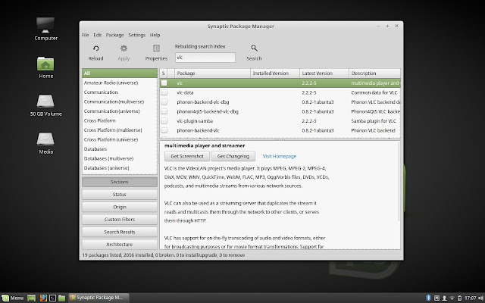Click the user account tray icon
The image size is (485, 303).
[444, 298]
